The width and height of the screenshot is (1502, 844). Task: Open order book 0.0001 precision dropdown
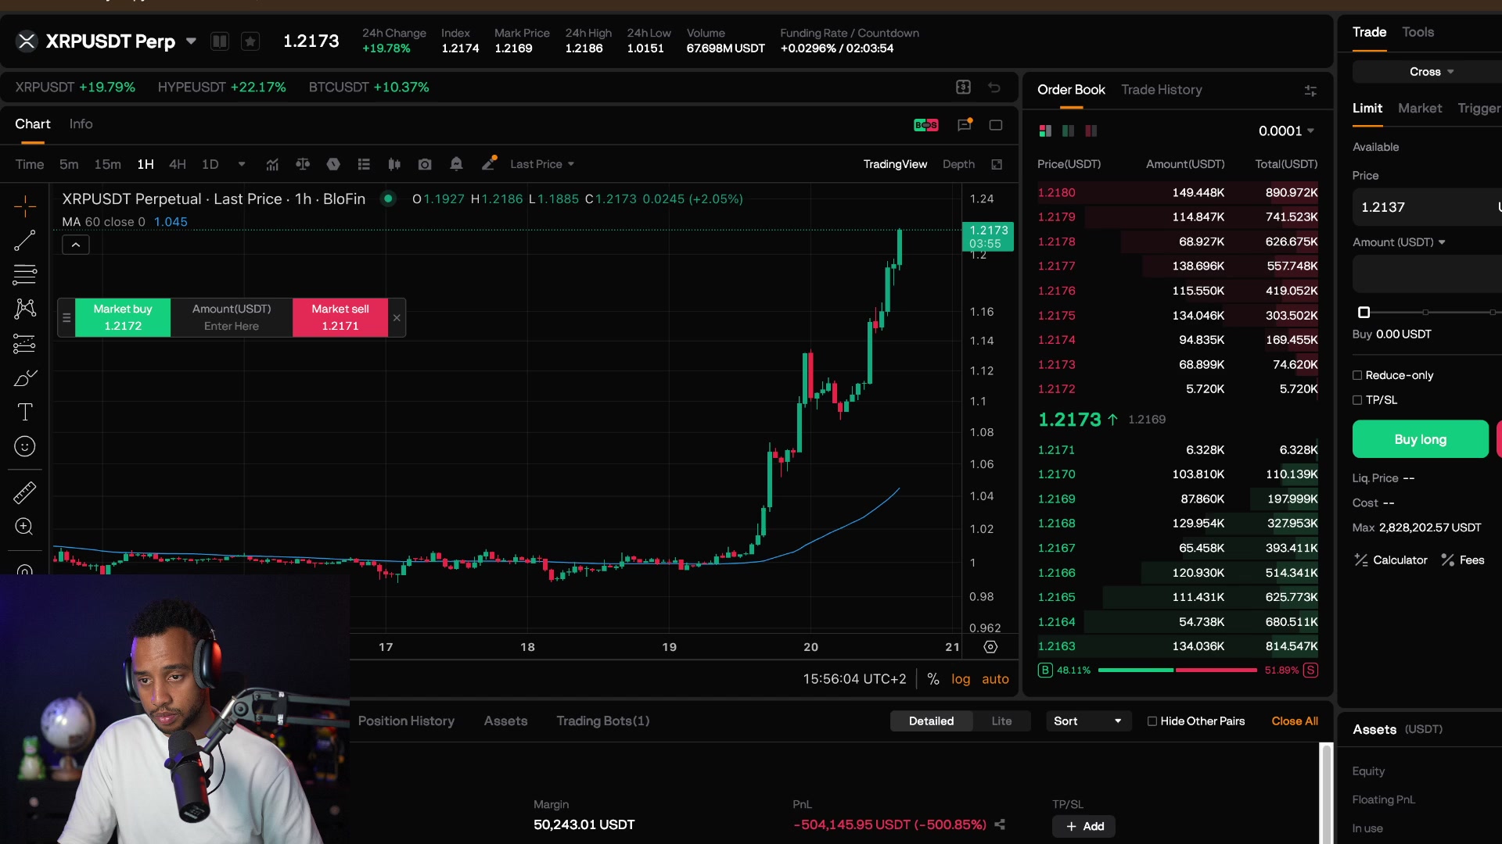[1286, 131]
